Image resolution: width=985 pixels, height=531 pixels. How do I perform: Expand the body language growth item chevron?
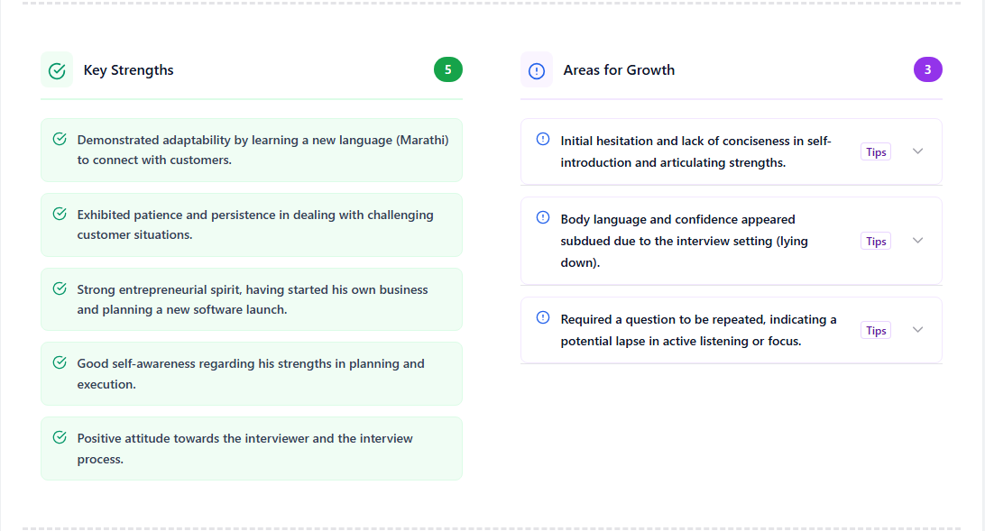point(918,241)
